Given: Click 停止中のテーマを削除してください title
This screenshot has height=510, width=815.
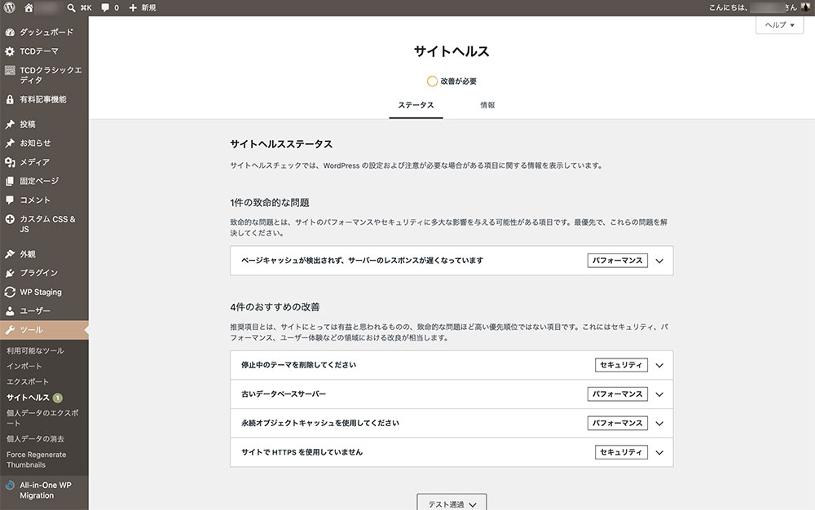Looking at the screenshot, I should (299, 365).
